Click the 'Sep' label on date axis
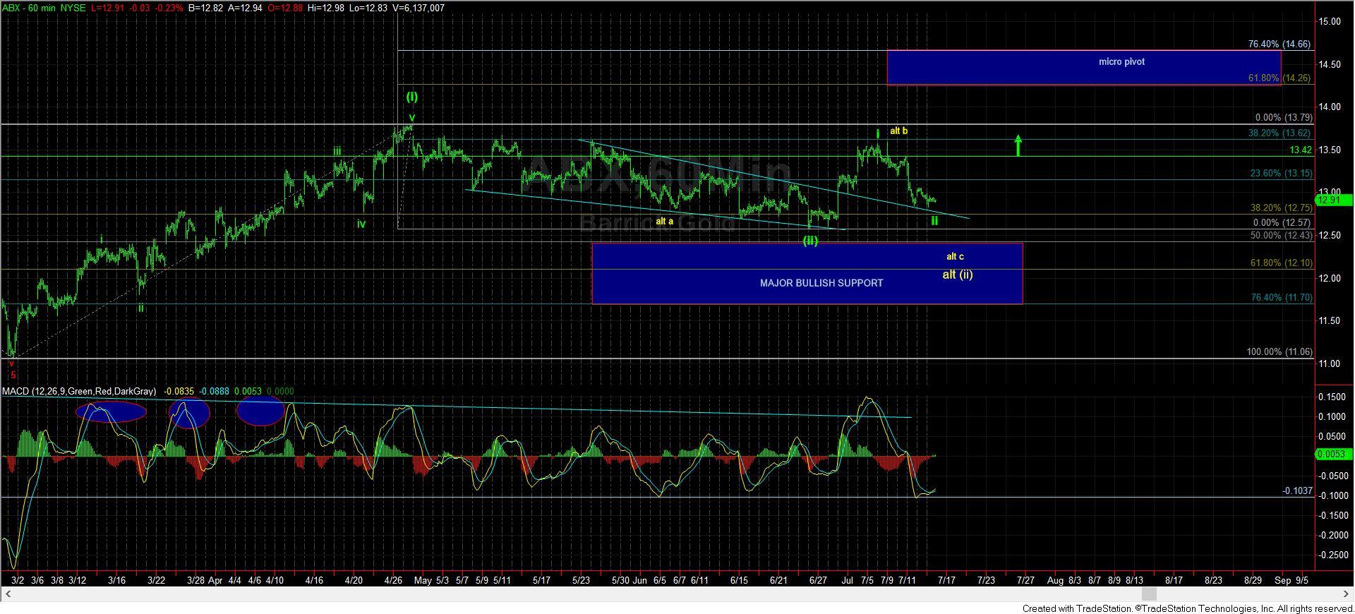This screenshot has height=614, width=1355. tap(1282, 581)
